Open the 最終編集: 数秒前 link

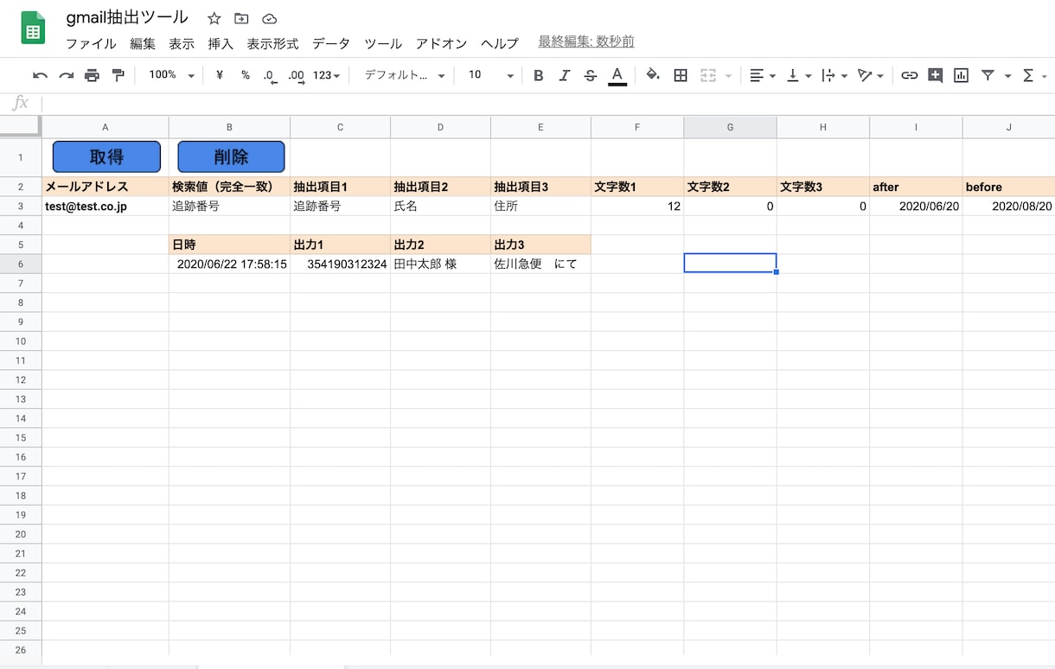[586, 41]
